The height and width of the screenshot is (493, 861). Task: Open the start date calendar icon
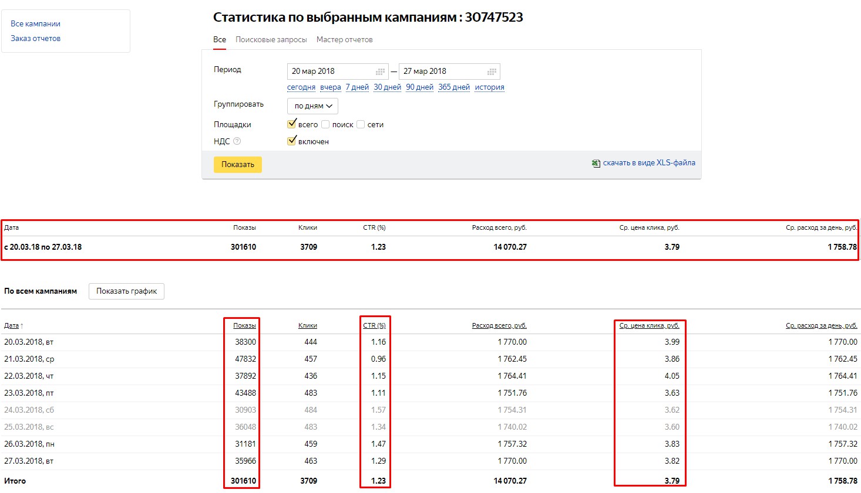click(x=380, y=72)
